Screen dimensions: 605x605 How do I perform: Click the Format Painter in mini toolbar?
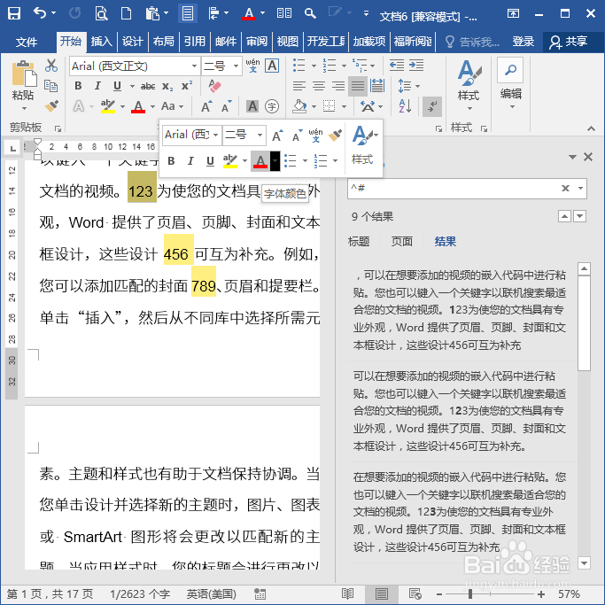[335, 136]
